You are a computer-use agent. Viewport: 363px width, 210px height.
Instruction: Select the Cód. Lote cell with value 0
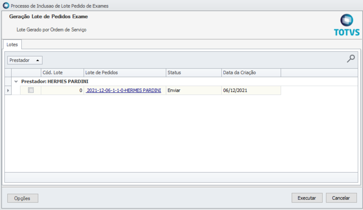point(62,90)
